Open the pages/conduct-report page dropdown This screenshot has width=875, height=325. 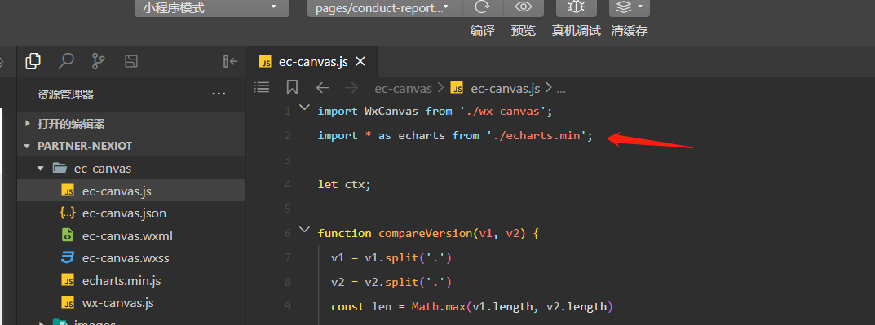pyautogui.click(x=384, y=8)
